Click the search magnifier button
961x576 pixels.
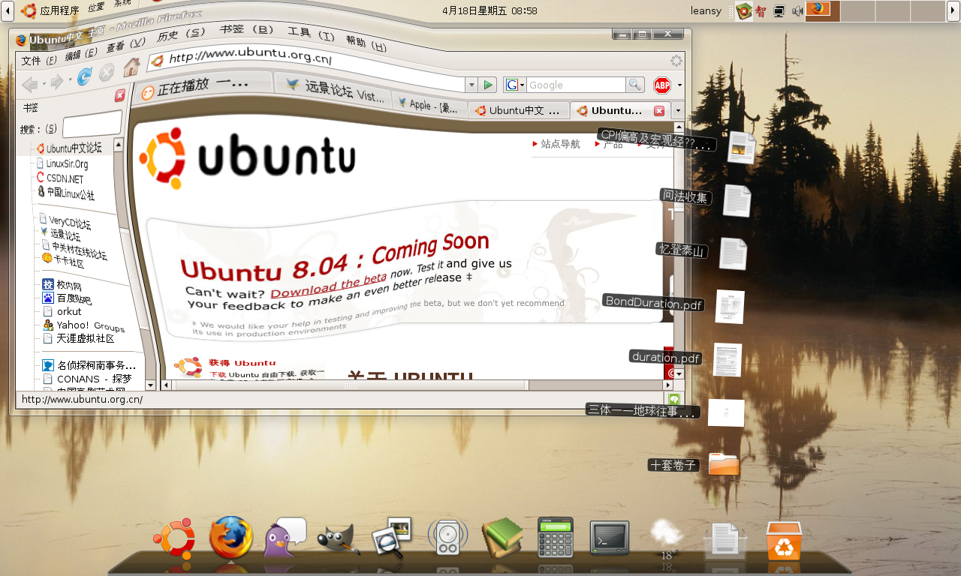(x=635, y=85)
